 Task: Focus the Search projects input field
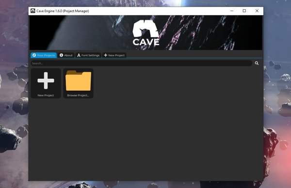click(142, 63)
